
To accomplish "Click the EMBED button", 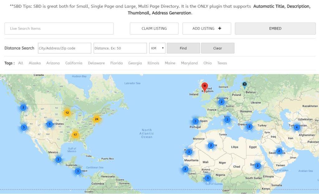I will click(275, 28).
